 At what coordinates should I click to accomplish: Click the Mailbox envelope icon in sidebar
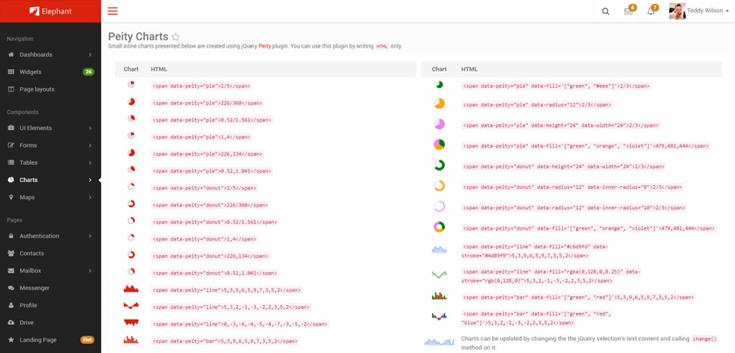click(x=11, y=271)
